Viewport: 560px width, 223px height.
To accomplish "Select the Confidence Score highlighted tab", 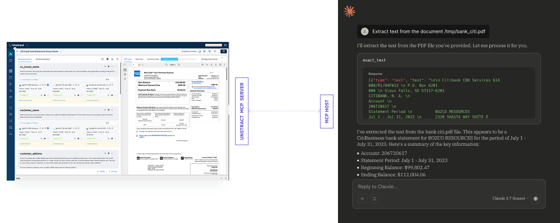I will pyautogui.click(x=169, y=59).
